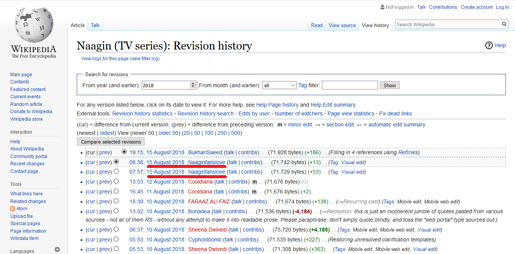Viewport: 515px width, 254px height.
Task: Open Featured content in the sidebar
Action: coord(28,89)
